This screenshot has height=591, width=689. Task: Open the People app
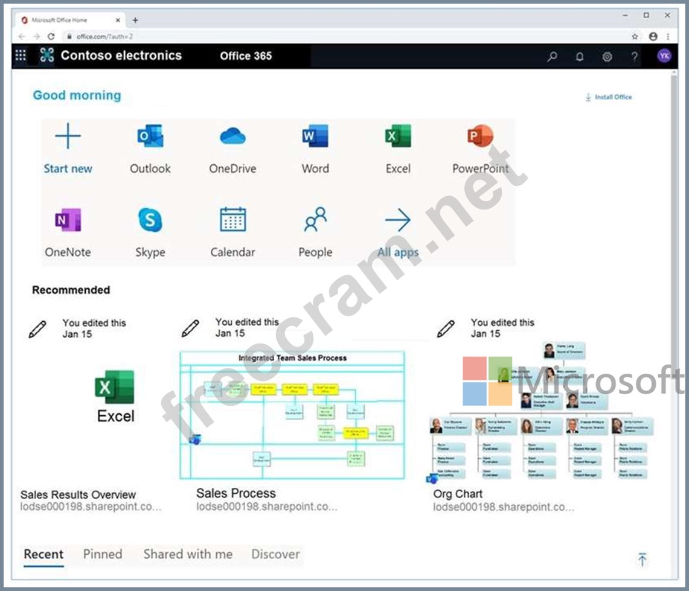315,233
